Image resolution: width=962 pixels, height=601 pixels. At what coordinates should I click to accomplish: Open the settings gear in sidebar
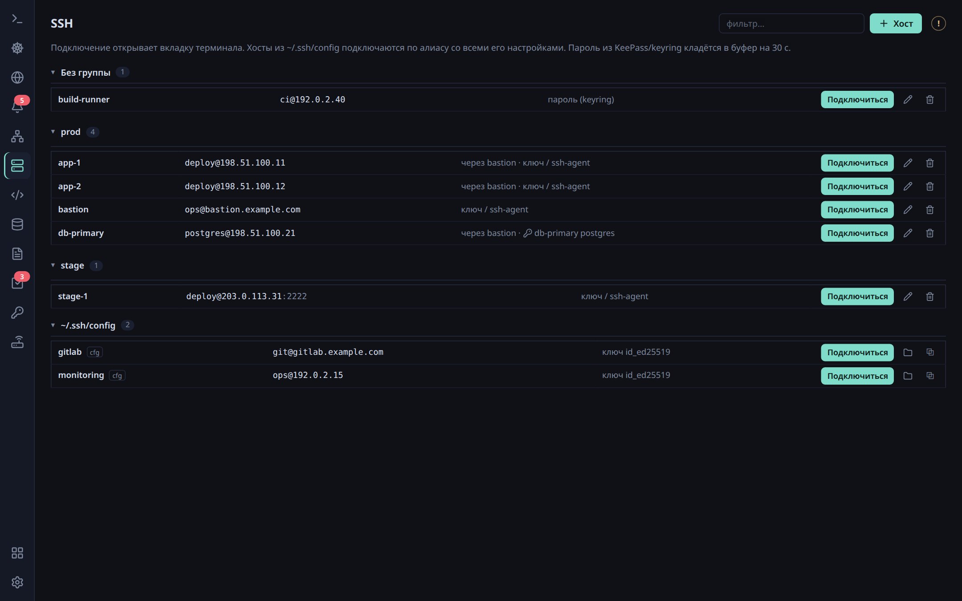pyautogui.click(x=17, y=582)
